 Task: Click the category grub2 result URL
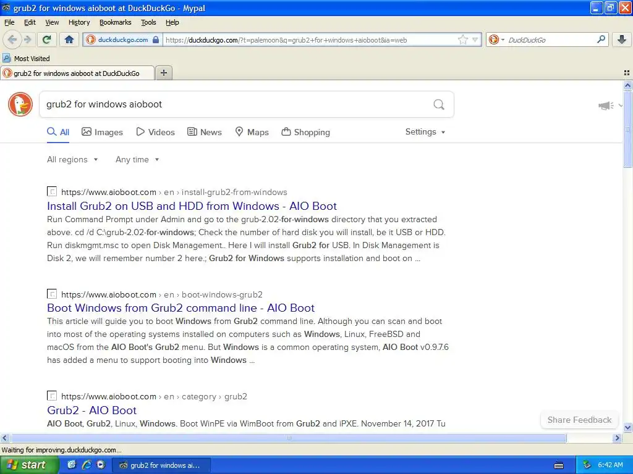click(154, 397)
